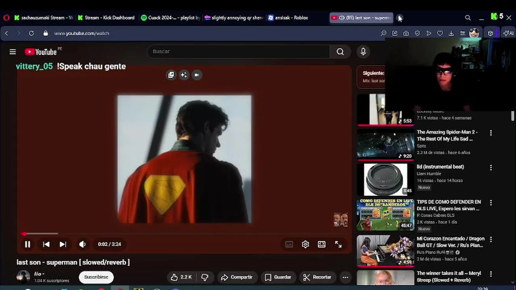Viewport: 516px width, 290px height.
Task: Open the player settings gear
Action: pos(305,244)
